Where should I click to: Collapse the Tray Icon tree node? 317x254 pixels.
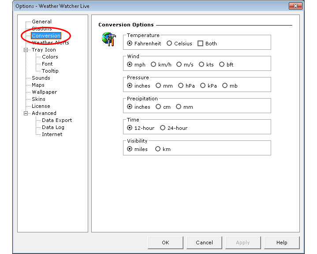tap(26, 50)
